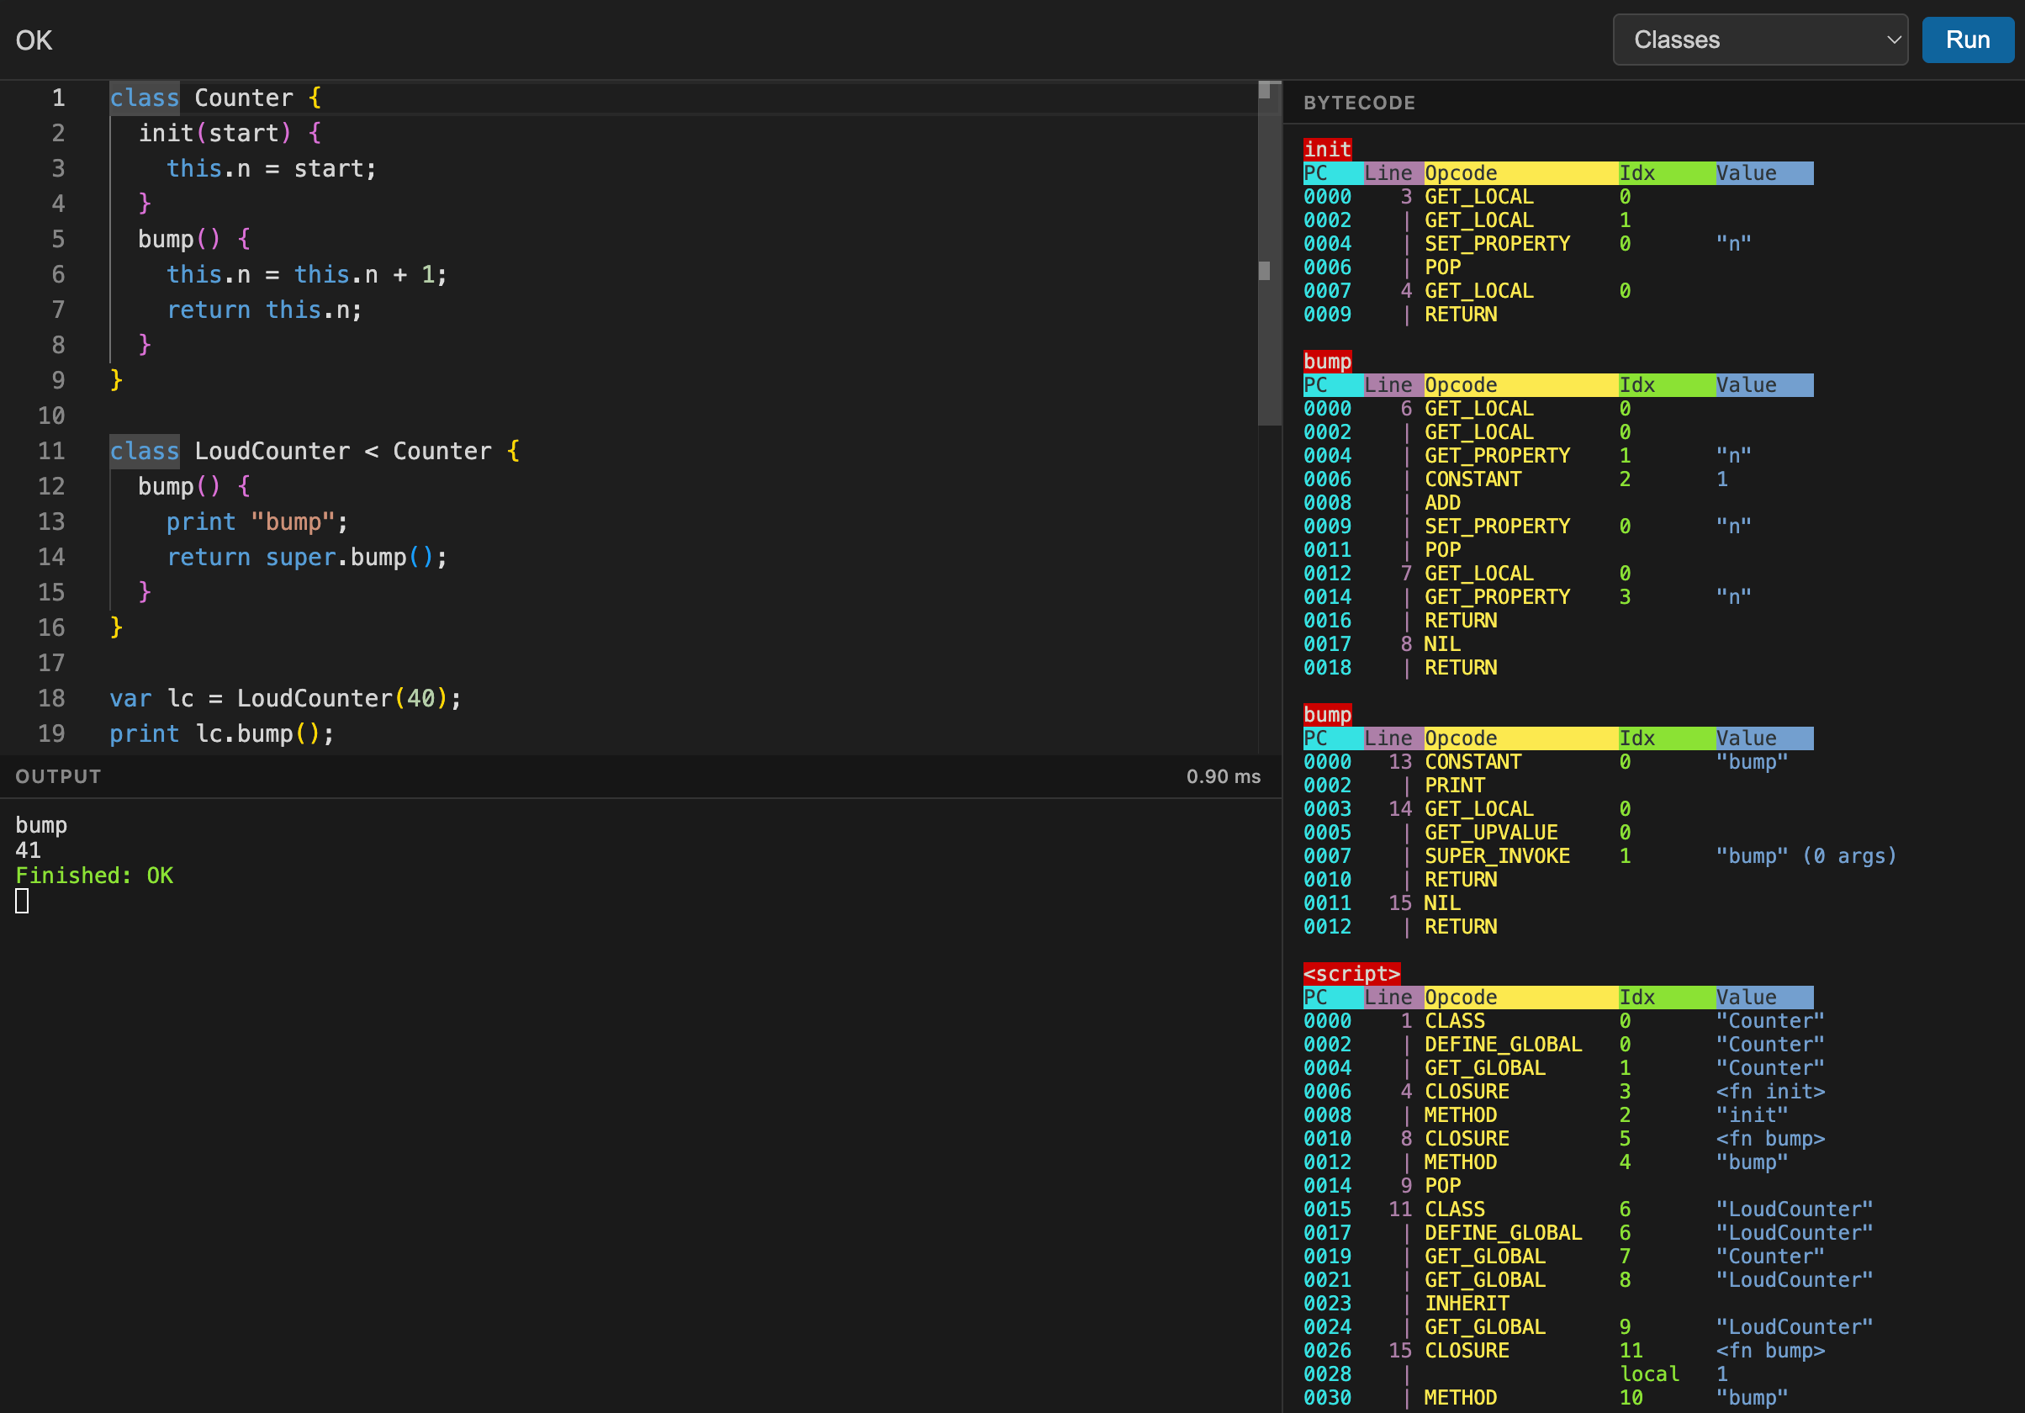Click the 0.90 ms timing label
The height and width of the screenshot is (1413, 2025).
click(x=1224, y=776)
